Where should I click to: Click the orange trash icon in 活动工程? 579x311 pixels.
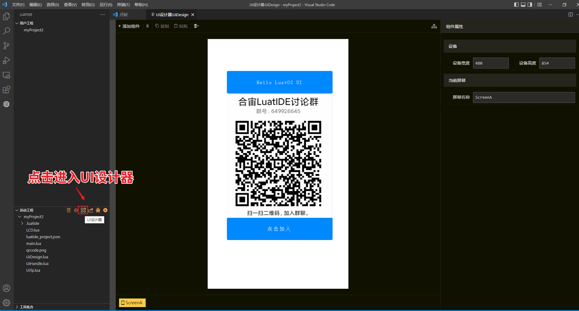tap(69, 210)
